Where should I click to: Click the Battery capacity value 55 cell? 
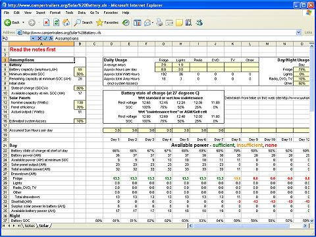(80, 70)
